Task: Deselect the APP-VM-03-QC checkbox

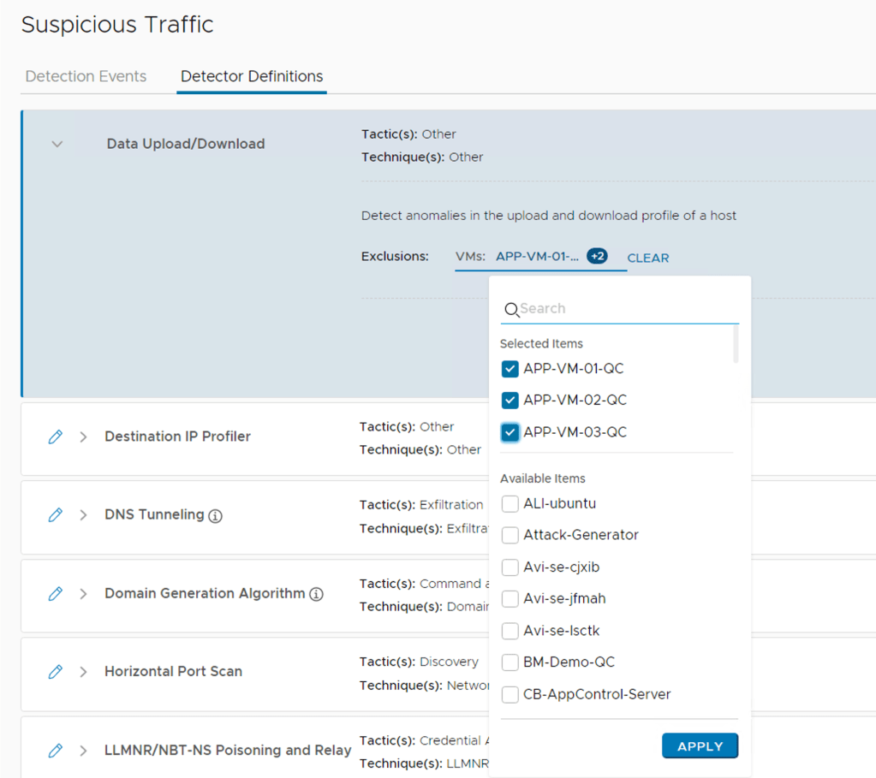Action: (510, 432)
